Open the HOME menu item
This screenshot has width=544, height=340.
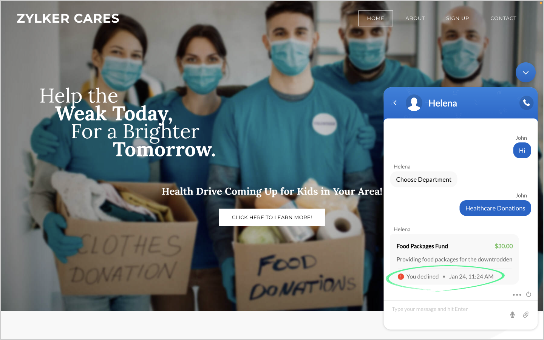[x=376, y=18]
